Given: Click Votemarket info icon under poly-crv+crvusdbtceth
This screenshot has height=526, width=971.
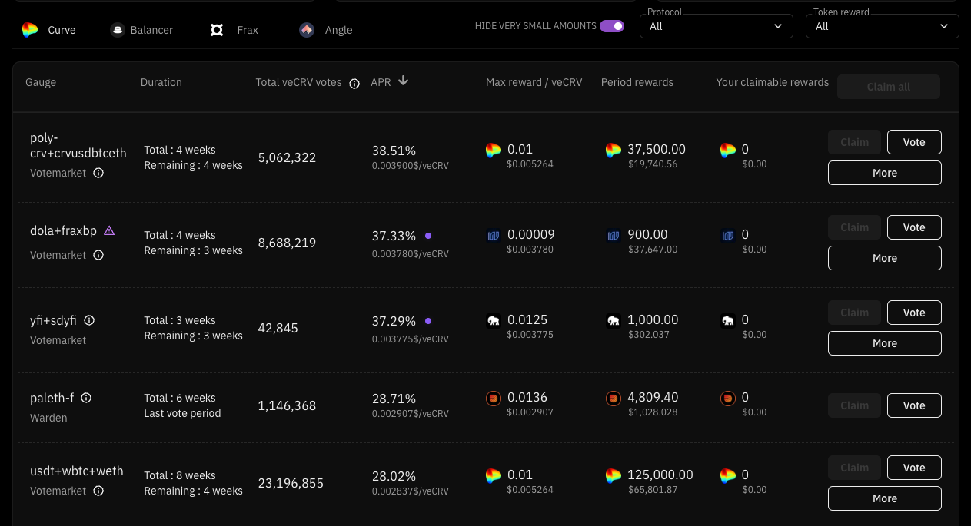Looking at the screenshot, I should (x=98, y=173).
